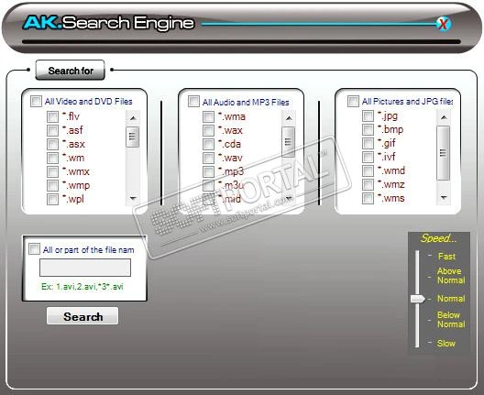This screenshot has width=484, height=395.
Task: Check All Video and DVD Files
Action: [36, 101]
